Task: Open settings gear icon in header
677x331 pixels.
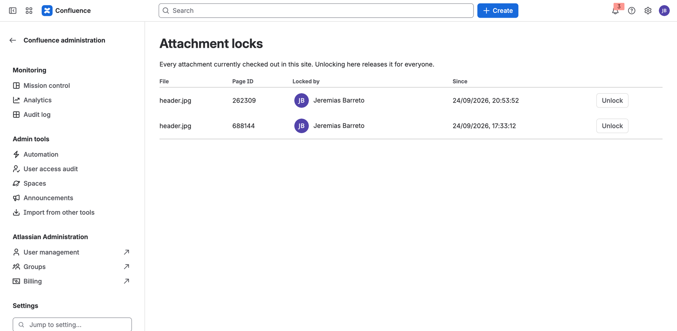Action: click(x=648, y=11)
